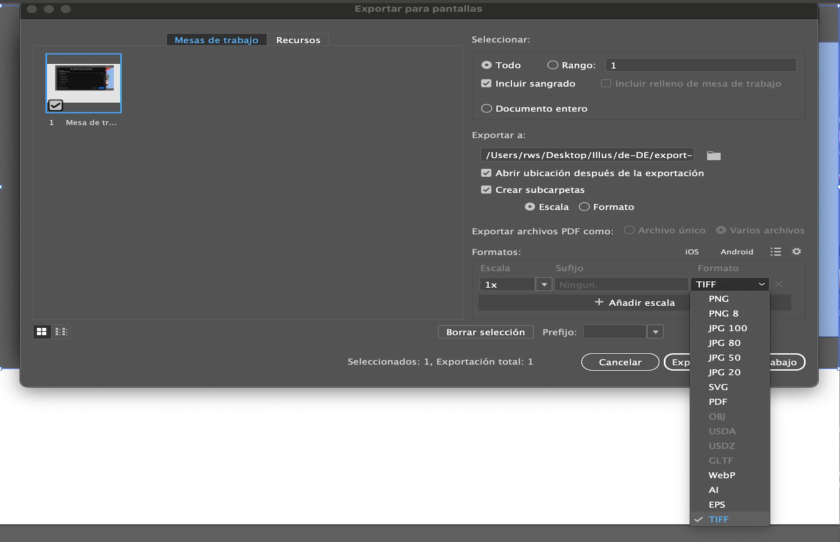Select the iOS export preset
This screenshot has height=542, width=840.
(x=692, y=251)
